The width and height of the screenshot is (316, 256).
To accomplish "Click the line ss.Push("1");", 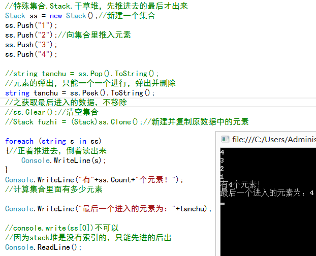I will (31, 25).
